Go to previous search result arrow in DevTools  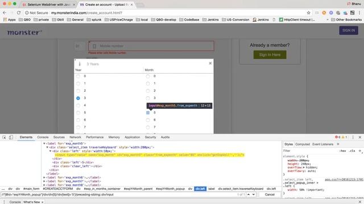pyautogui.click(x=249, y=194)
